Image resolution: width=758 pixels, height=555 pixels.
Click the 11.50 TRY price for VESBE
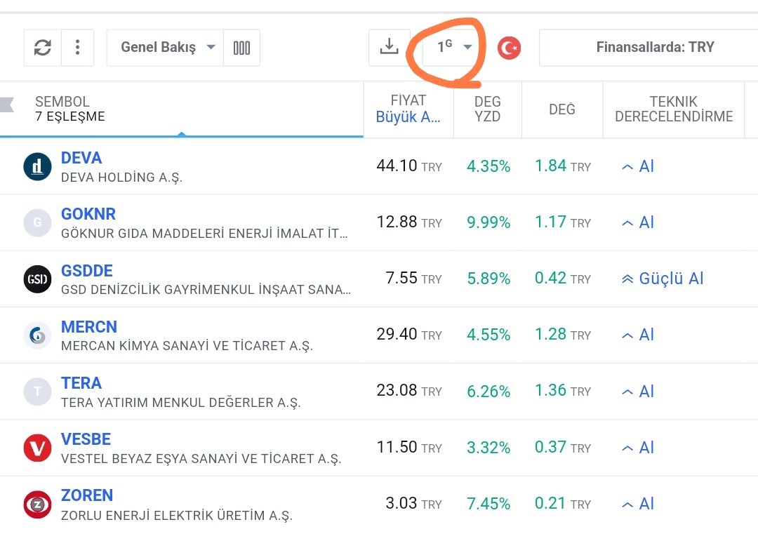(x=409, y=447)
